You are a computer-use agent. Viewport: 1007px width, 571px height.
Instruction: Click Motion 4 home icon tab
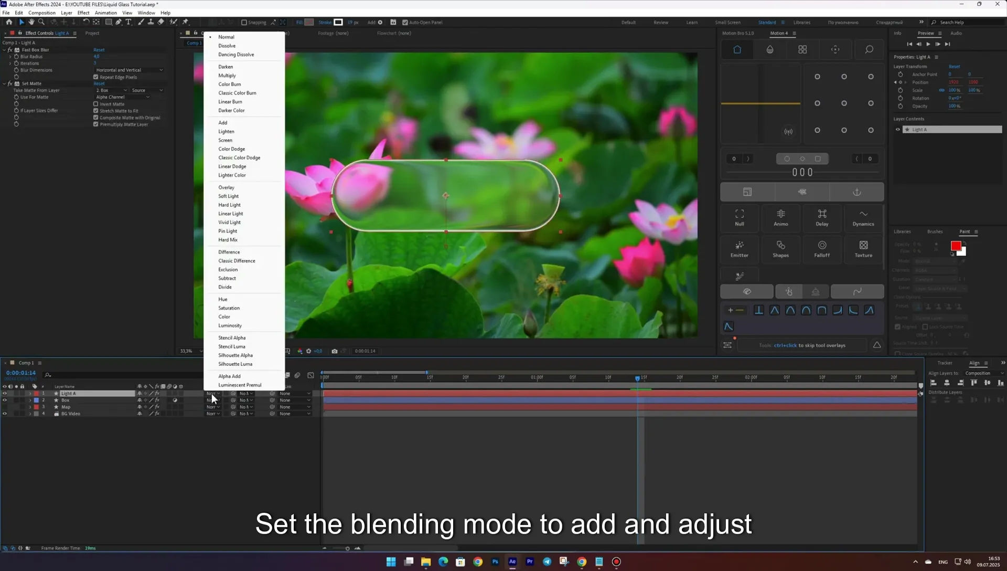737,49
